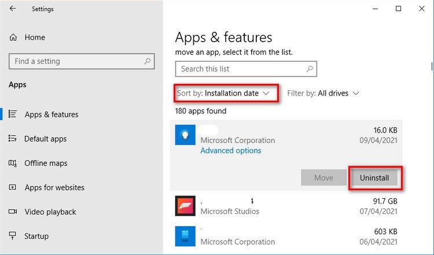Screen dimensions: 434x255
Task: Open Video playback settings
Action: coord(50,212)
